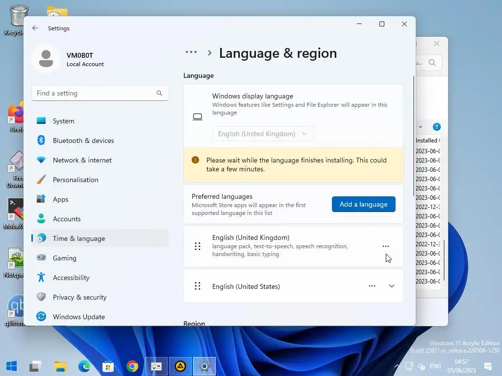This screenshot has height=376, width=502.
Task: Click the Add a language button
Action: (363, 204)
